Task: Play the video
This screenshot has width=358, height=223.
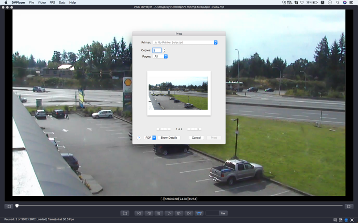Action: [x=169, y=213]
